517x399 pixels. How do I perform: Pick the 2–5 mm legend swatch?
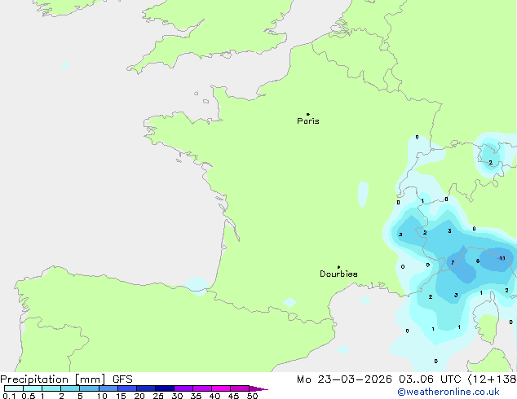pos(70,388)
